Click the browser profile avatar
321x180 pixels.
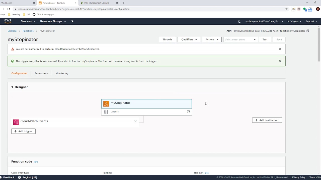tap(318, 9)
